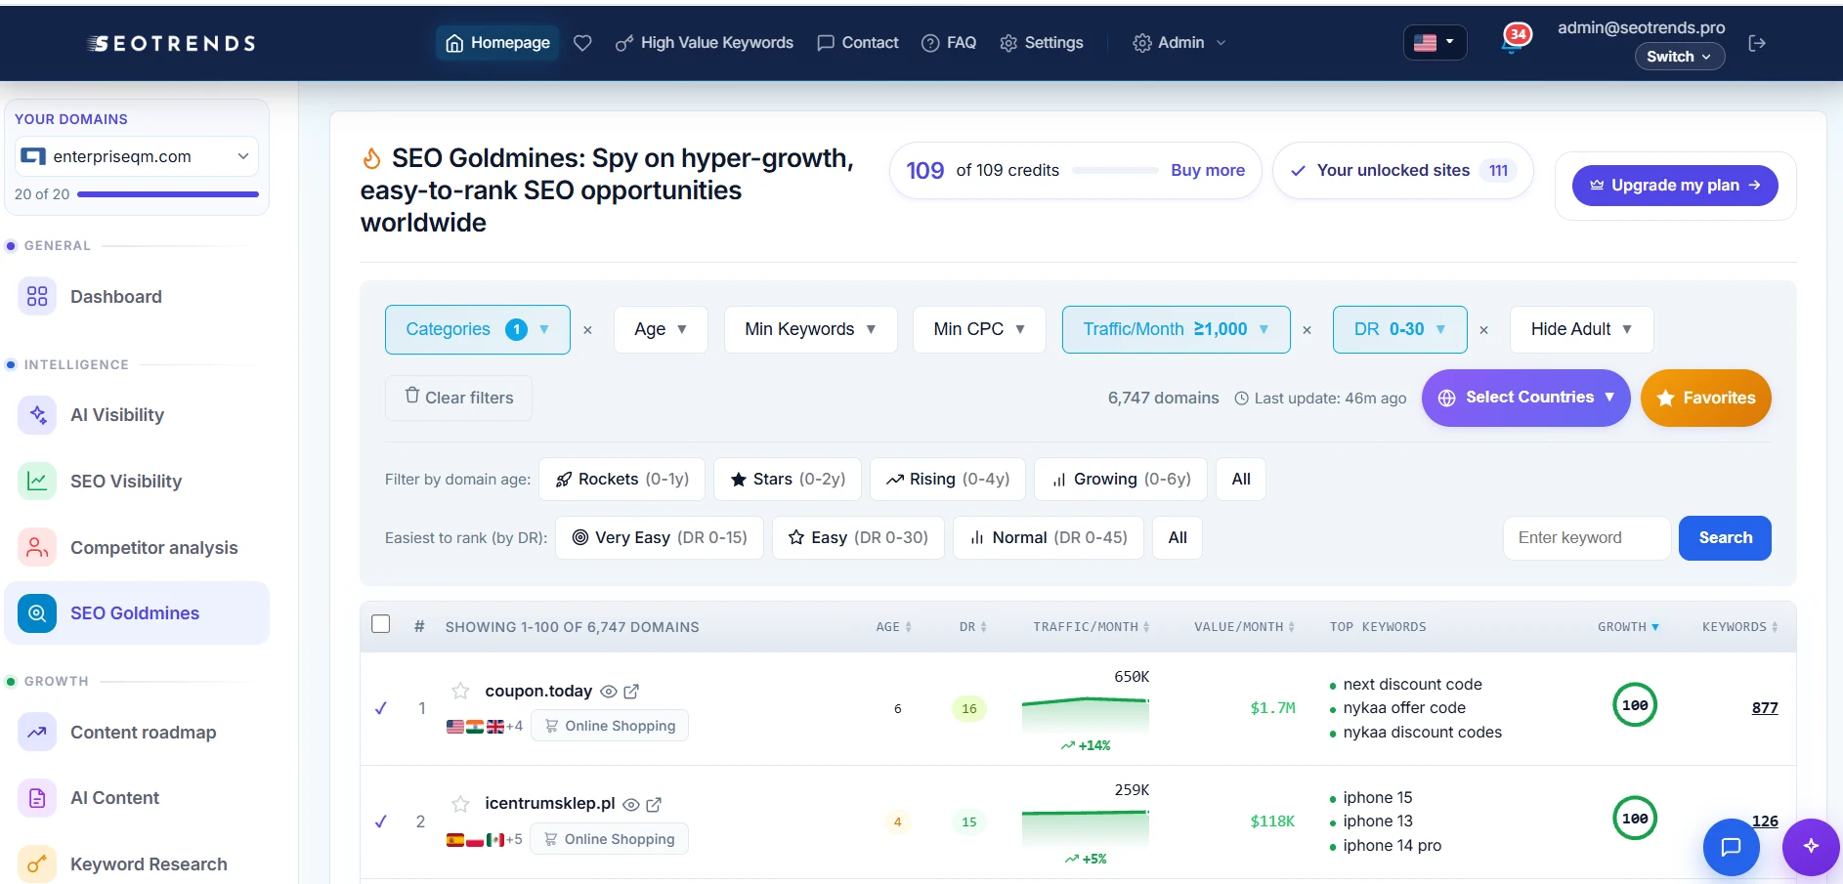Toggle the eye icon for coupon.today
This screenshot has height=884, width=1843.
click(608, 692)
